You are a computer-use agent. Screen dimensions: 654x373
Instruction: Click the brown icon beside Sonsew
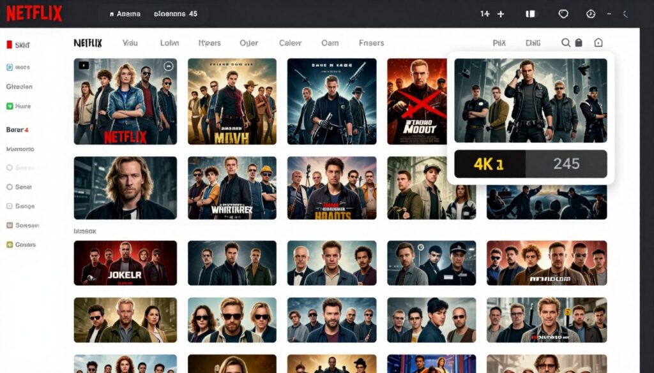10,225
